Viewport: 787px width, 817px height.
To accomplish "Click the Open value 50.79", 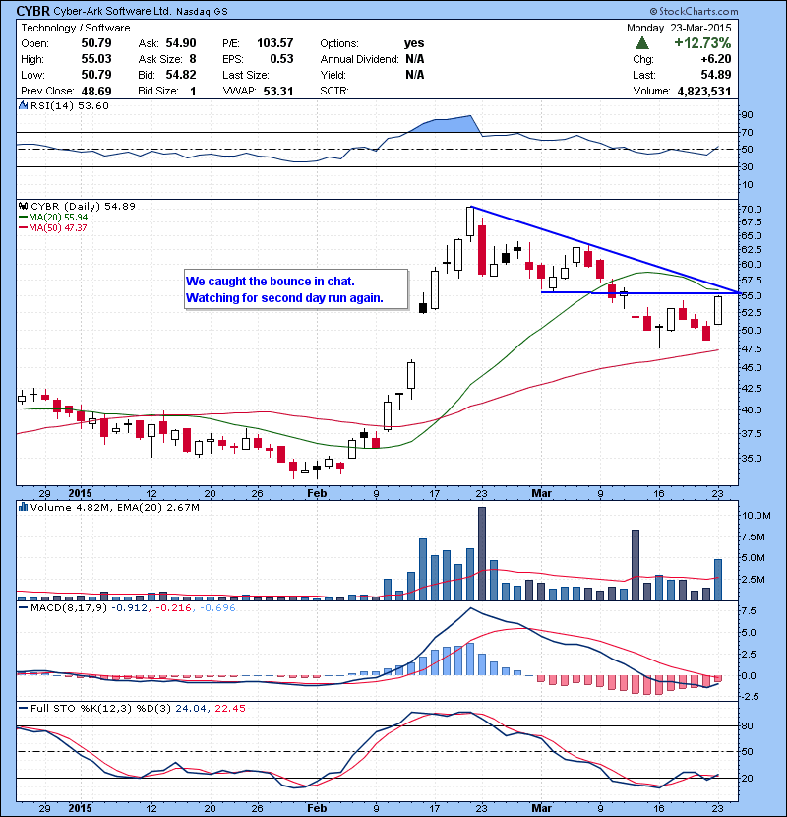I will (96, 42).
